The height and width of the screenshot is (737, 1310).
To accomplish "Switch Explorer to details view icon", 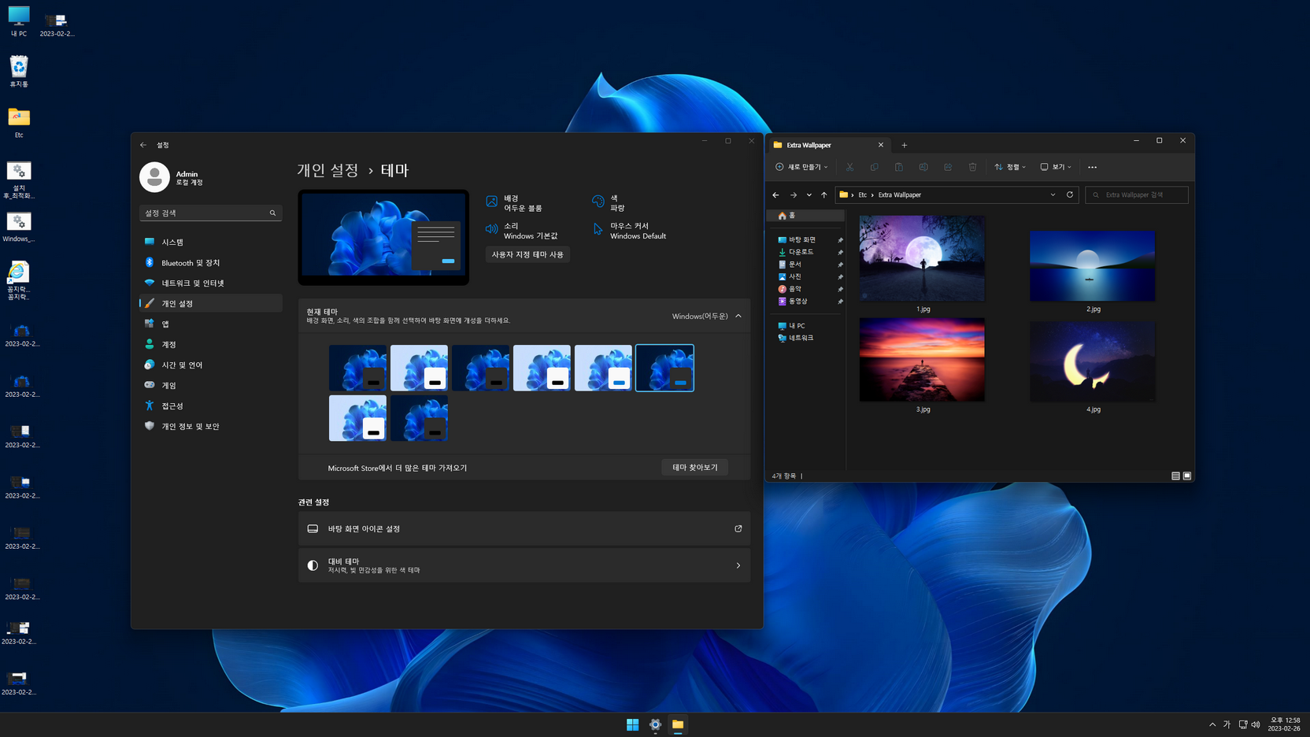I will point(1175,476).
